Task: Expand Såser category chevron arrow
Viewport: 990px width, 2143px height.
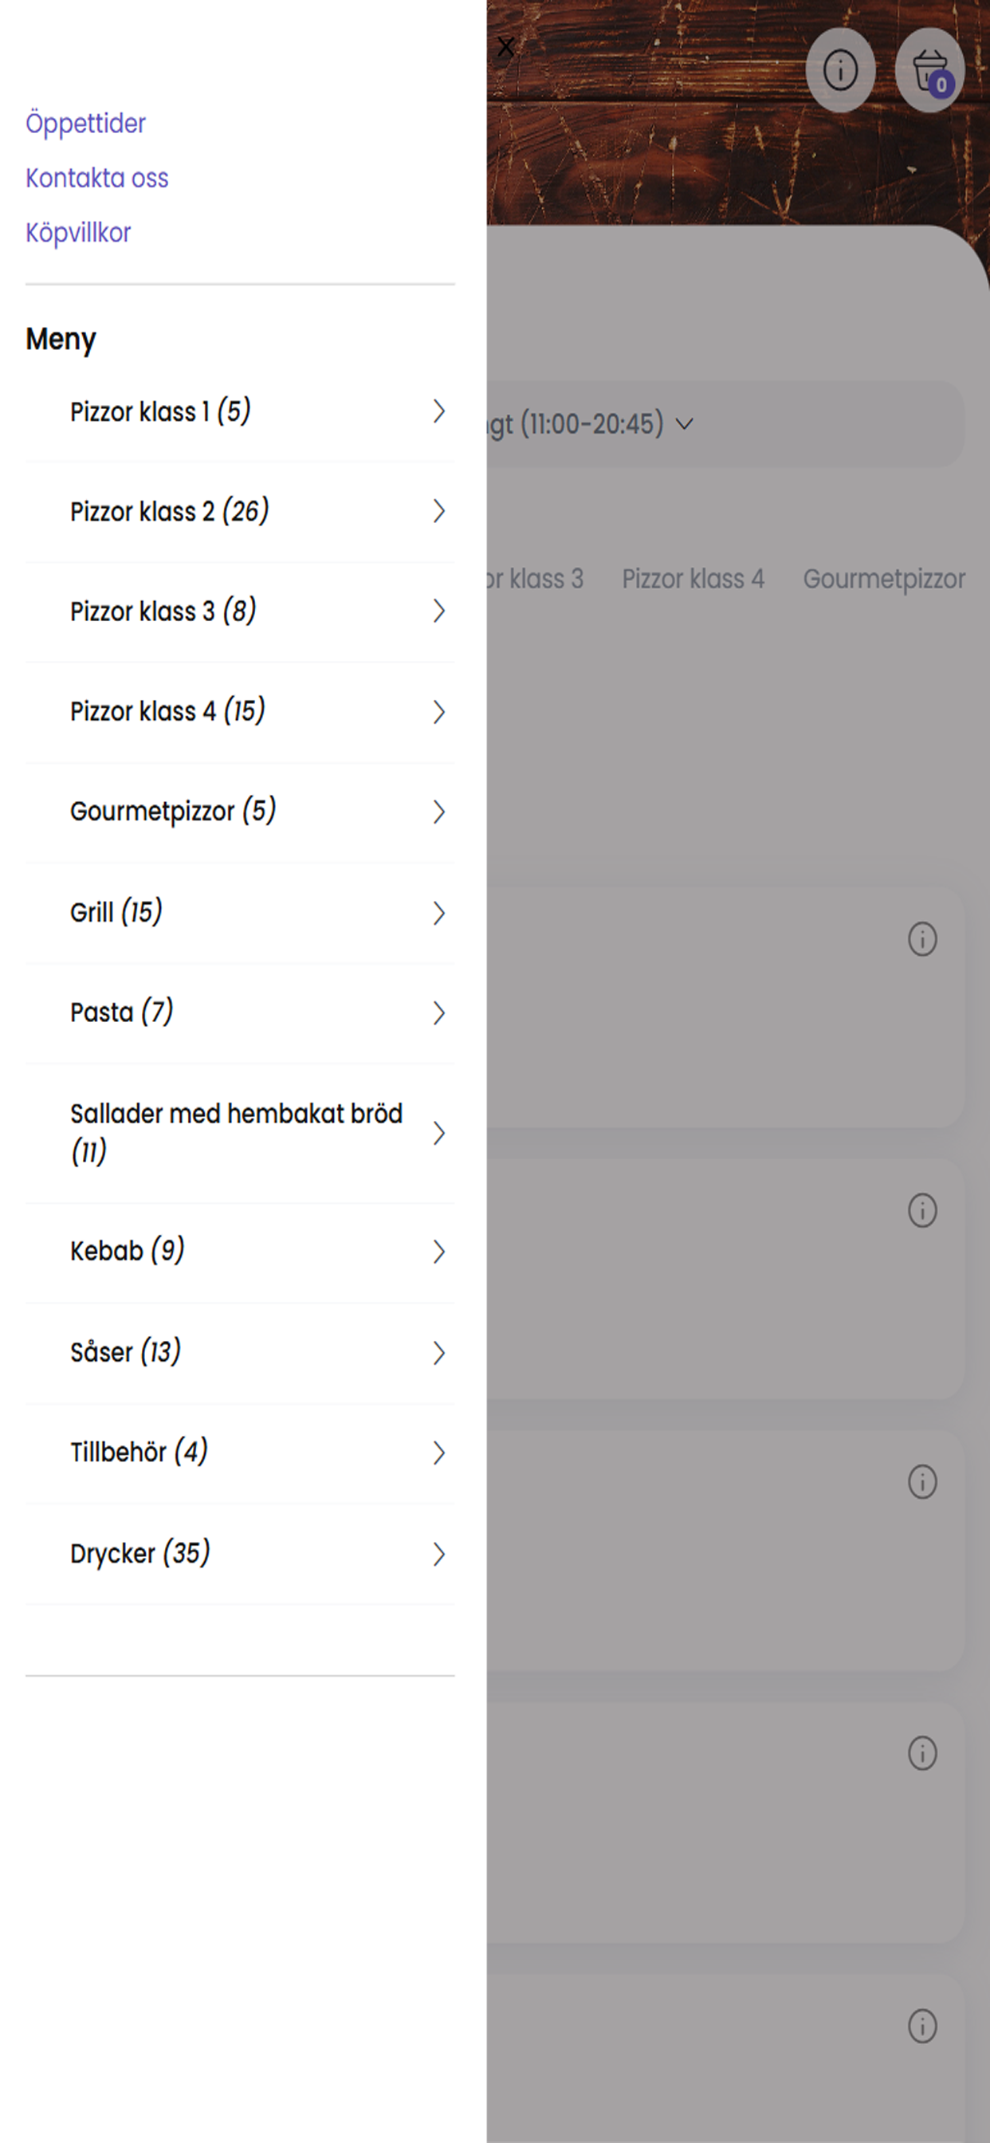Action: (x=438, y=1353)
